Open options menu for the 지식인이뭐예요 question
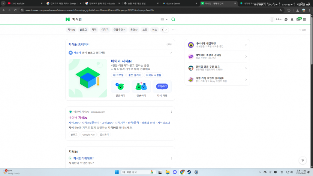This screenshot has width=313, height=176. [x=171, y=158]
